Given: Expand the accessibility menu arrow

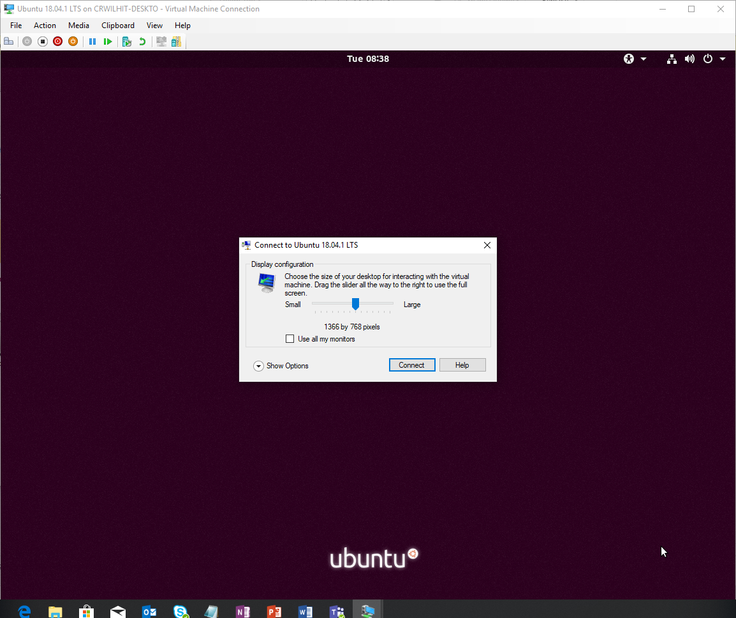Looking at the screenshot, I should (644, 59).
